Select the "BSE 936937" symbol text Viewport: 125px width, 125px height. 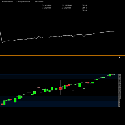(39, 1)
